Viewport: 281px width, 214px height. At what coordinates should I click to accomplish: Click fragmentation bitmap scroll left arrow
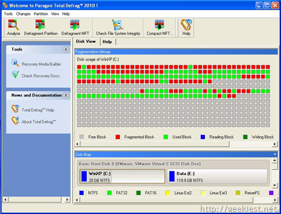click(77, 144)
